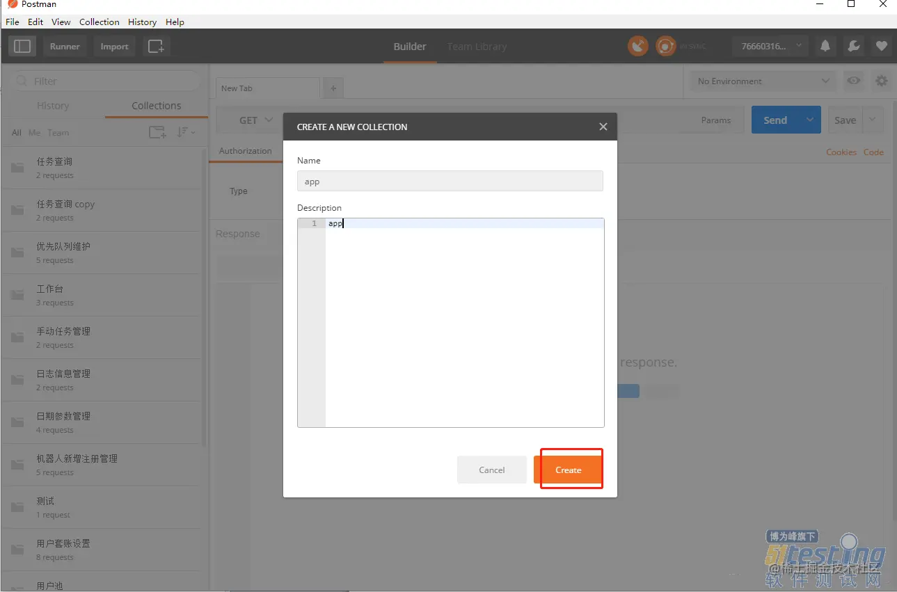Image resolution: width=897 pixels, height=592 pixels.
Task: Open the notifications bell
Action: click(x=825, y=46)
